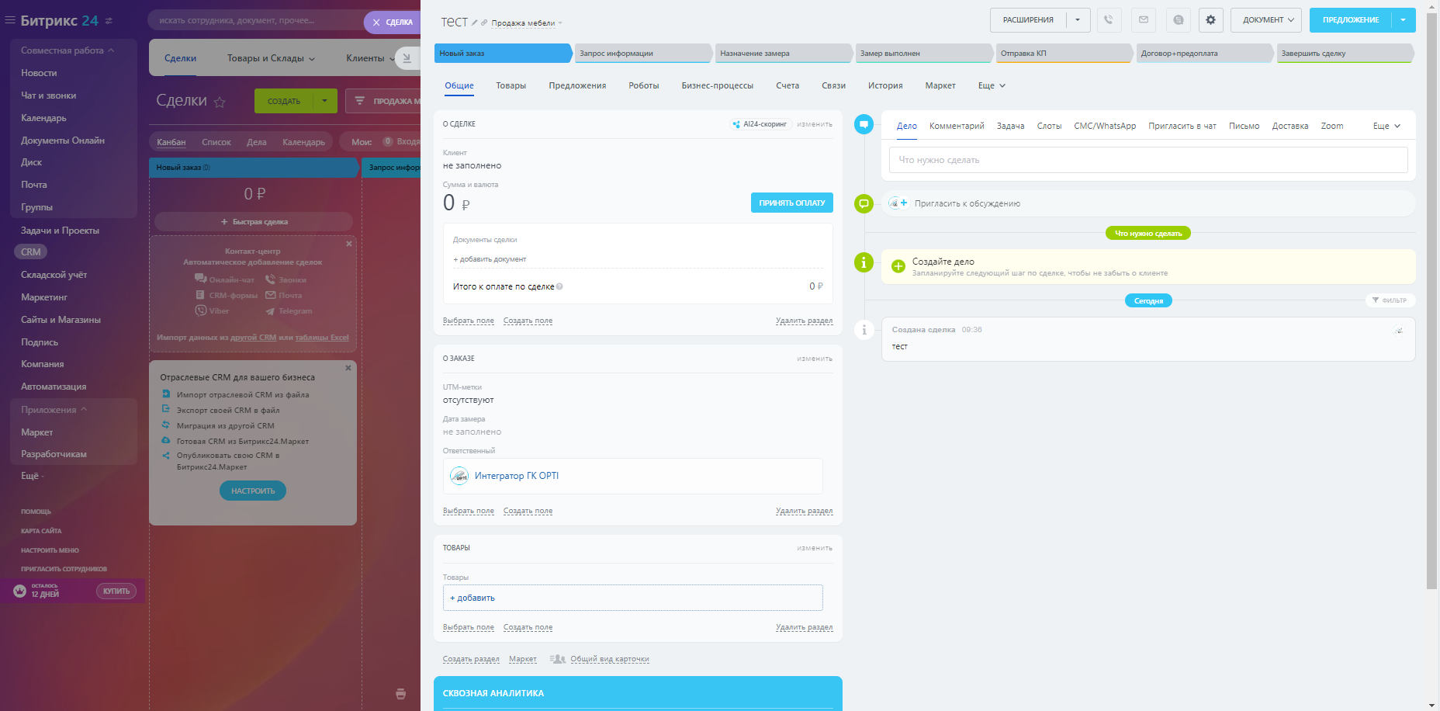Click the green plus icon for Создайте дело
This screenshot has height=711, width=1440.
(x=898, y=266)
